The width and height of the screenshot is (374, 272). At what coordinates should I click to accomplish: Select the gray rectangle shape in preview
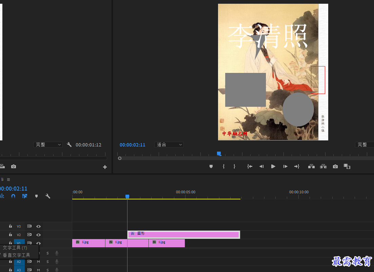245,90
